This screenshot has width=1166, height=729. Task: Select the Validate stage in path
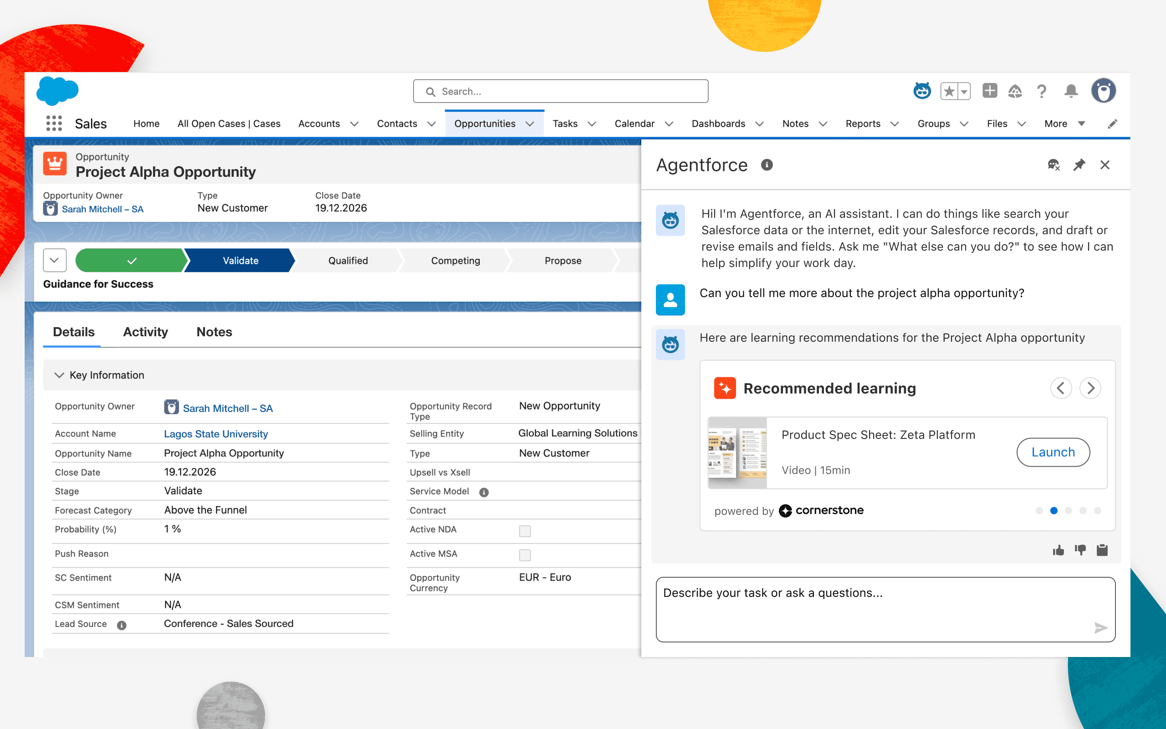[x=240, y=260]
